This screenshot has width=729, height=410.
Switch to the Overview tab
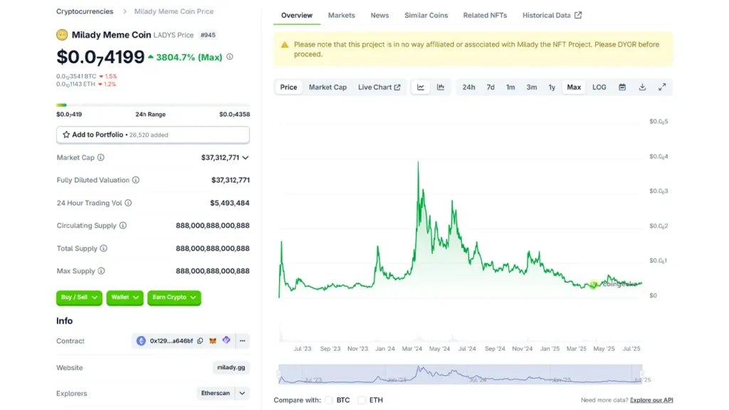click(297, 16)
